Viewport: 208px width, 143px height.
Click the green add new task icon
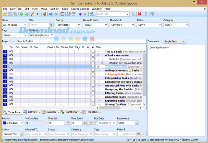[x=21, y=14]
